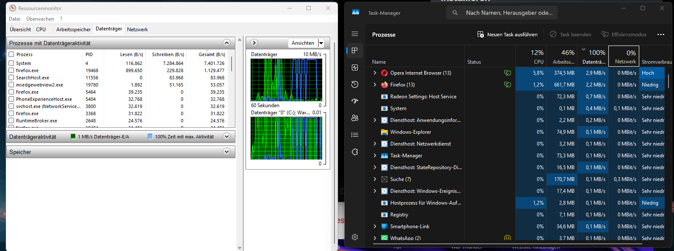
Task: Switch to the Arbeitsspeicher tab
Action: (74, 30)
